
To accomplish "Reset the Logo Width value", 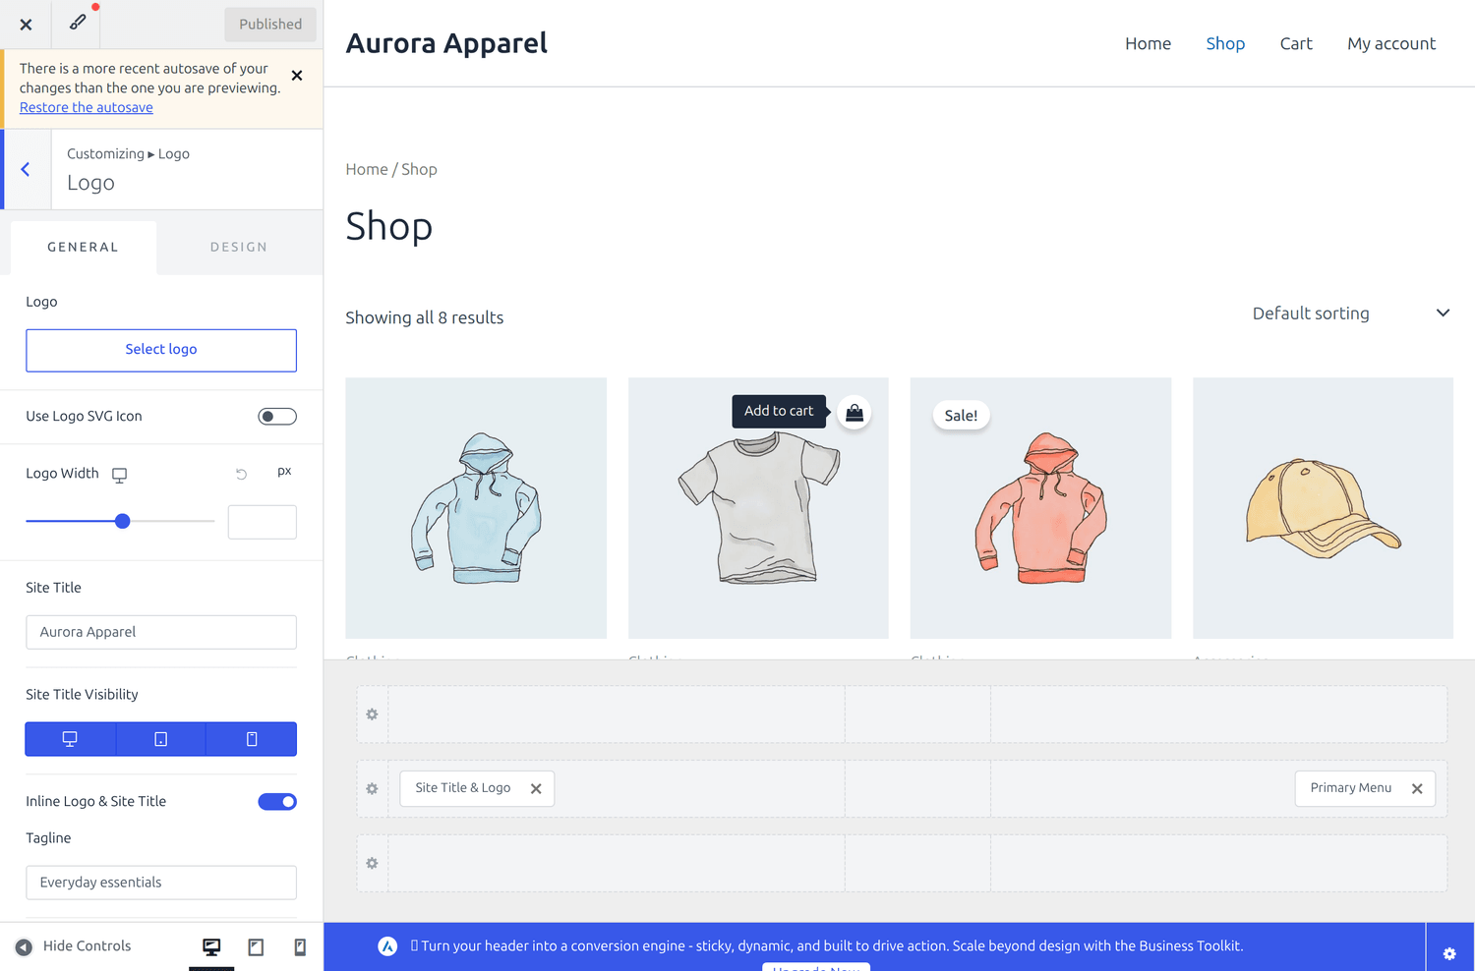I will coord(241,474).
